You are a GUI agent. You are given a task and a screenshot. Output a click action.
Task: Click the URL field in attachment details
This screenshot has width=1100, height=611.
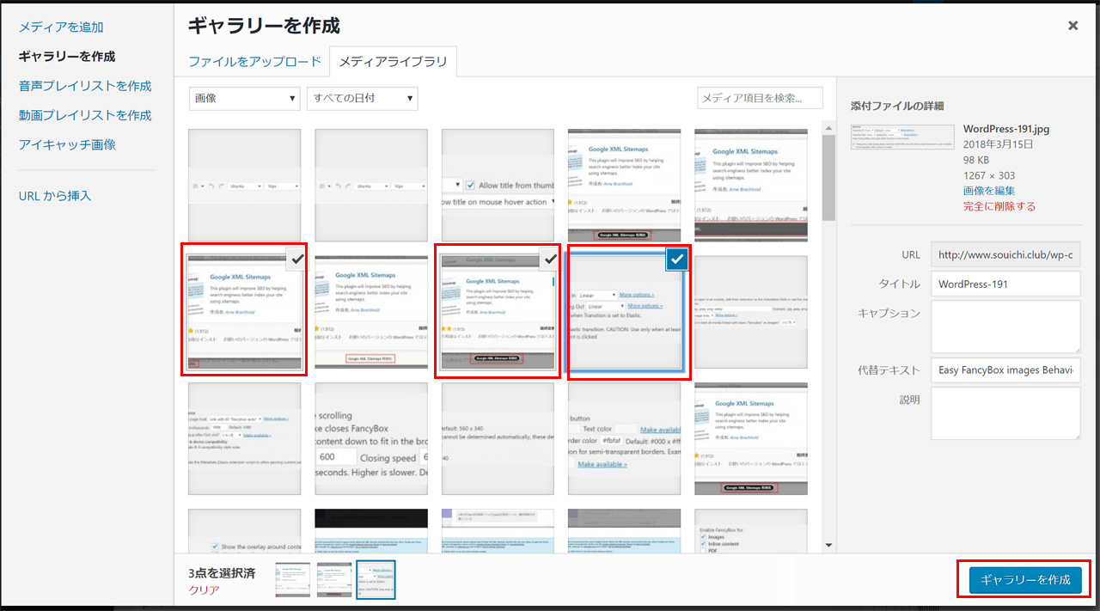tap(1005, 255)
